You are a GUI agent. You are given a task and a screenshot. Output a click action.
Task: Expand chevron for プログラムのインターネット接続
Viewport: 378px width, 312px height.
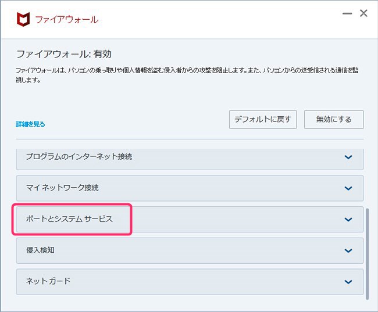pyautogui.click(x=348, y=157)
